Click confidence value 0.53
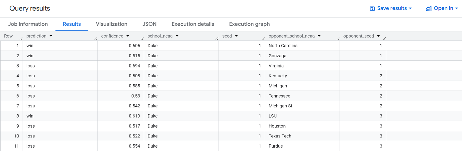The width and height of the screenshot is (462, 151). 136,96
